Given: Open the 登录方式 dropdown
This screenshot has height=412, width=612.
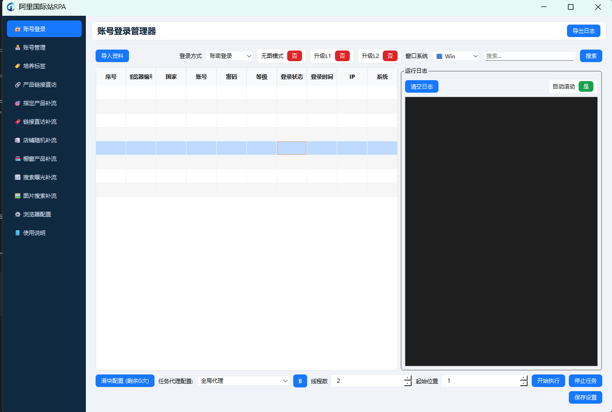Looking at the screenshot, I should 230,55.
